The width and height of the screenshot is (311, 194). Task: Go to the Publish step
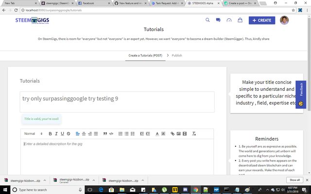tap(177, 56)
